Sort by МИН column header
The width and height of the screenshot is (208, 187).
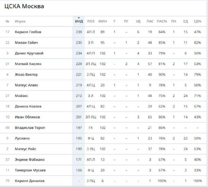point(103,21)
